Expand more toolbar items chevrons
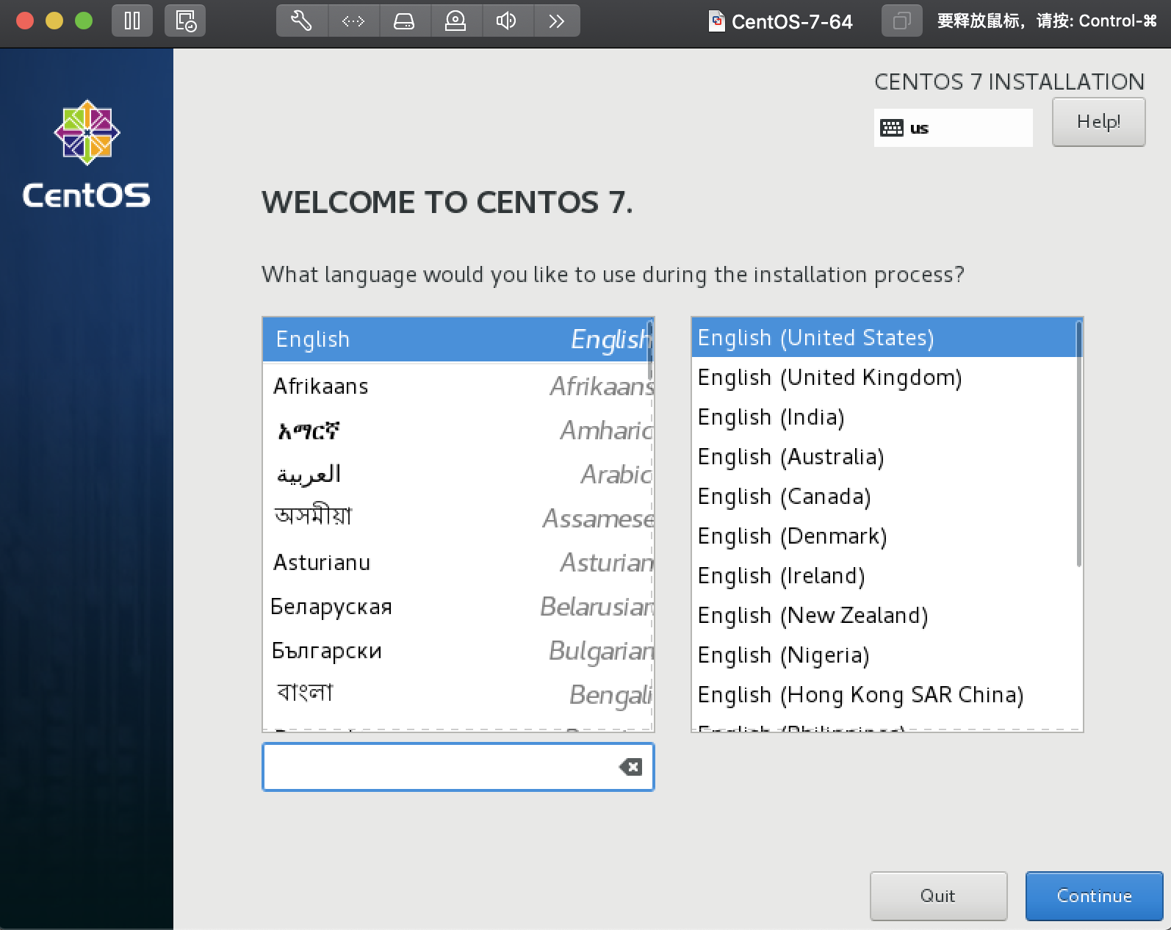The width and height of the screenshot is (1171, 930). tap(556, 21)
